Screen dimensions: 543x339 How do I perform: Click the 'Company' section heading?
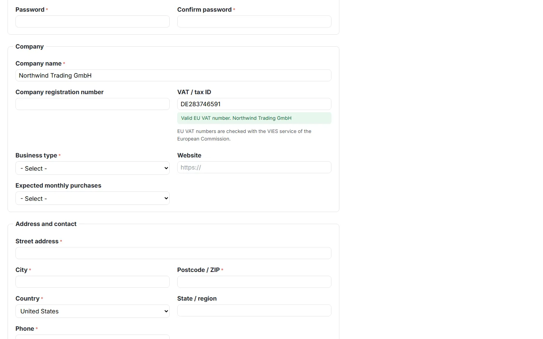[x=29, y=46]
